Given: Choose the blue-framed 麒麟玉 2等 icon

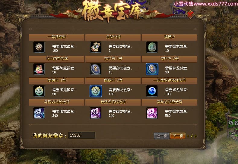Looking at the screenshot, I should click(96, 91).
